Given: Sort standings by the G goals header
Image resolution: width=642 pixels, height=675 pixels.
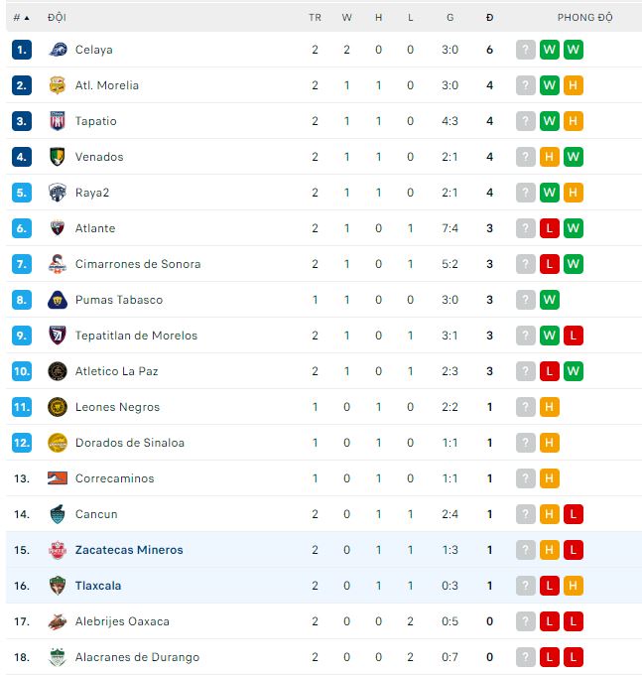Looking at the screenshot, I should click(x=449, y=18).
